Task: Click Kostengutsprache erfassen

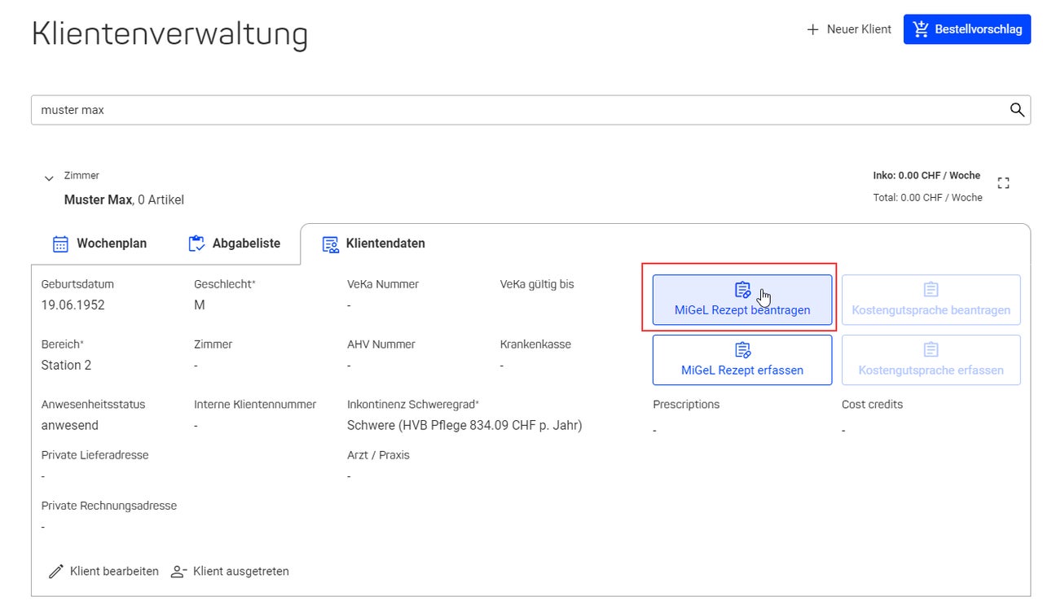Action: [x=931, y=360]
